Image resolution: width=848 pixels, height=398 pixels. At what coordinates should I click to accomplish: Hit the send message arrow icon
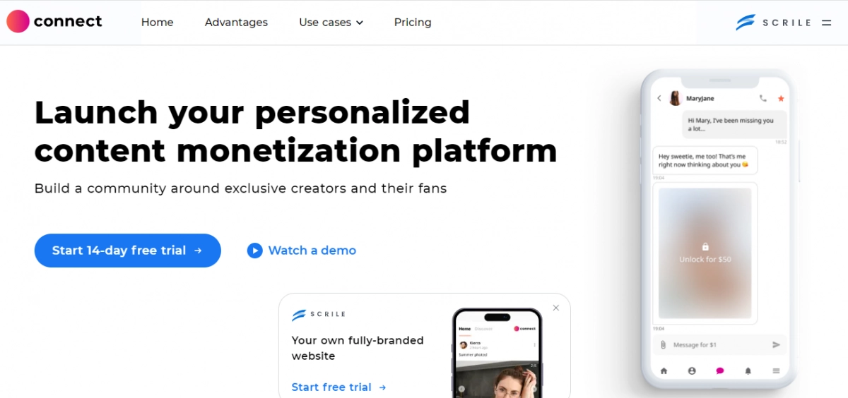[776, 344]
